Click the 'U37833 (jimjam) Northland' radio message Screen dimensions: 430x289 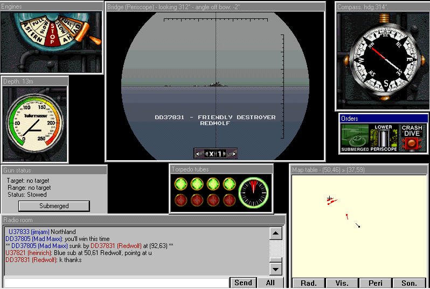[42, 232]
